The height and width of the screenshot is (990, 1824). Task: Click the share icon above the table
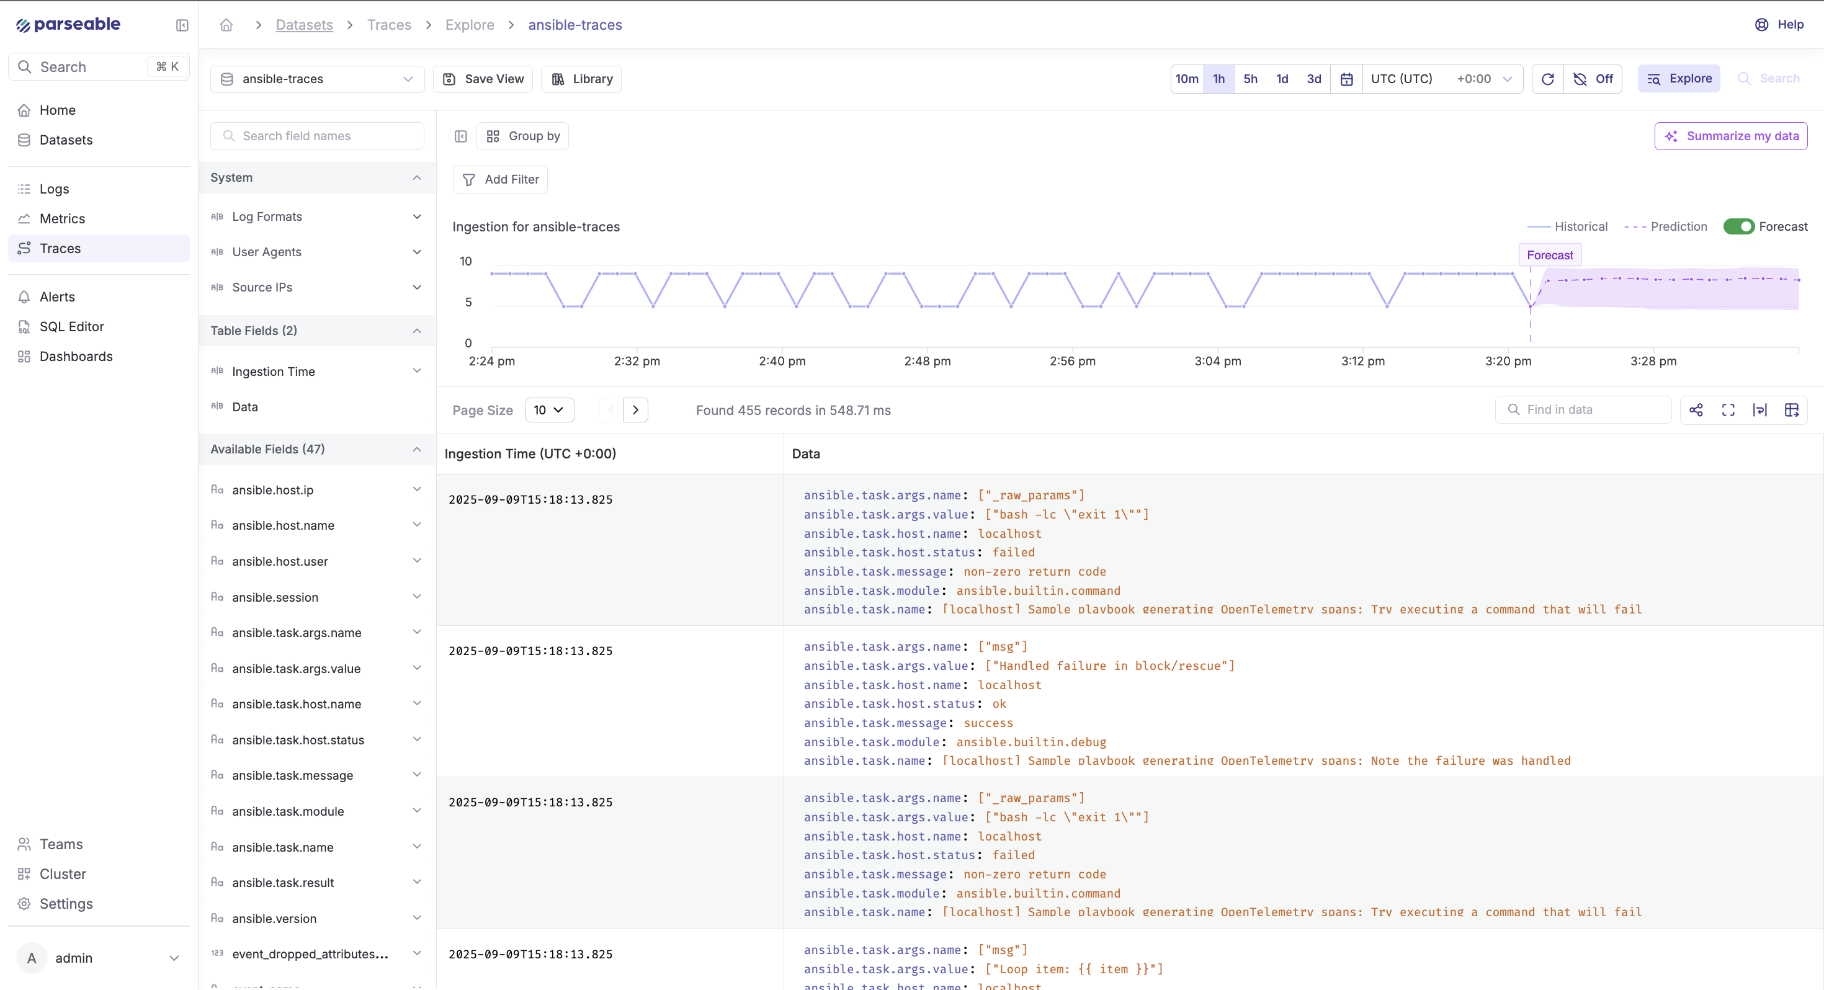(1696, 410)
